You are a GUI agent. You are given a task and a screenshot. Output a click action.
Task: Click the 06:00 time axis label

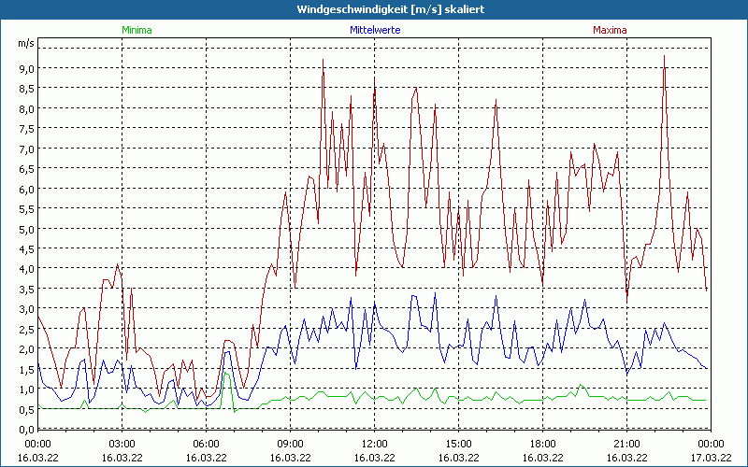pyautogui.click(x=206, y=445)
